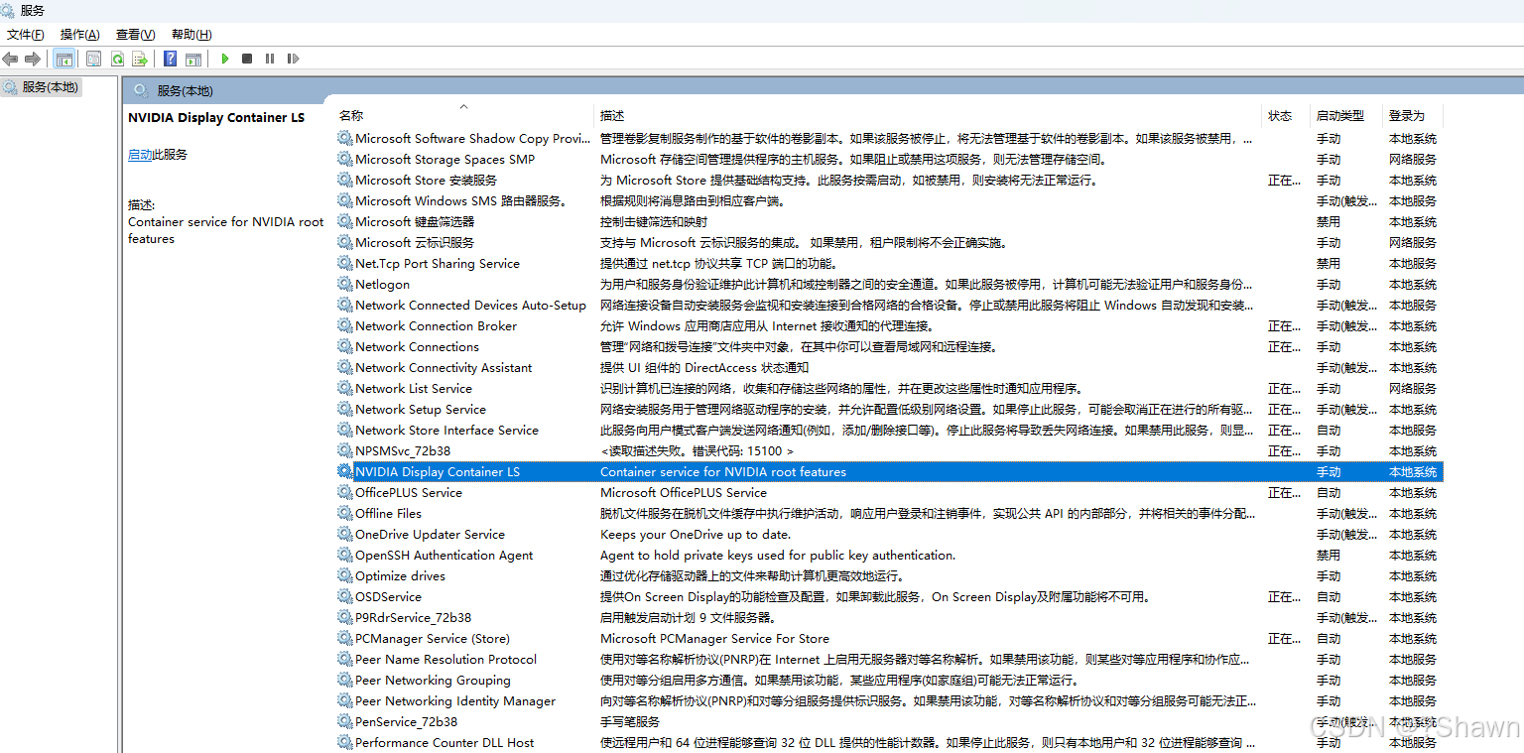Click the gear icon beside PenService_72b38

point(345,721)
